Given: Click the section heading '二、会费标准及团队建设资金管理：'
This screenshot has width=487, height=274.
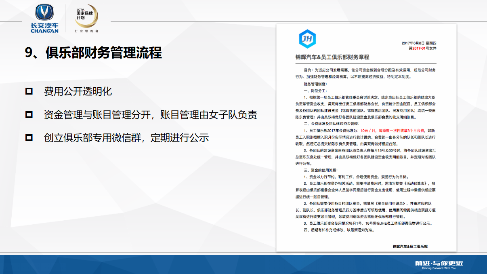Looking at the screenshot, I should point(332,123).
